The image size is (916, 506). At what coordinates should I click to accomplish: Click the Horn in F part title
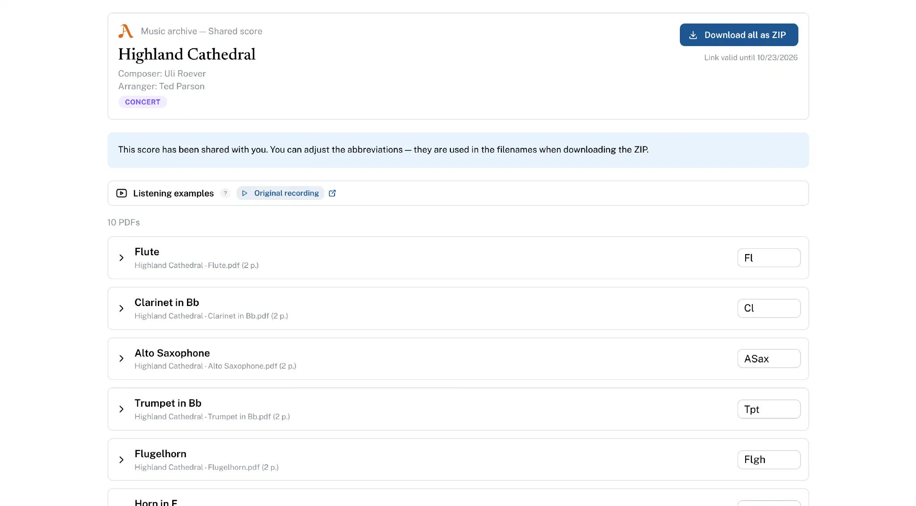156,502
